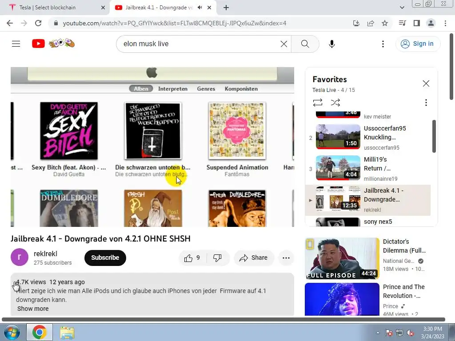Clear the search box text
Image resolution: width=455 pixels, height=341 pixels.
tap(284, 44)
